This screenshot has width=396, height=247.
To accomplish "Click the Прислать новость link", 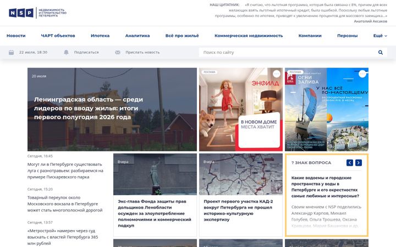I will pyautogui.click(x=142, y=53).
